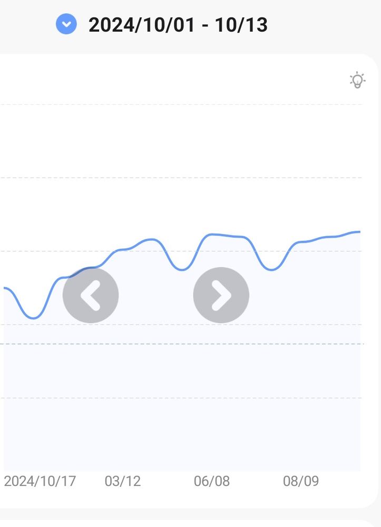The width and height of the screenshot is (381, 527).
Task: Open the blue date range dropdown chevron
Action: [x=66, y=24]
